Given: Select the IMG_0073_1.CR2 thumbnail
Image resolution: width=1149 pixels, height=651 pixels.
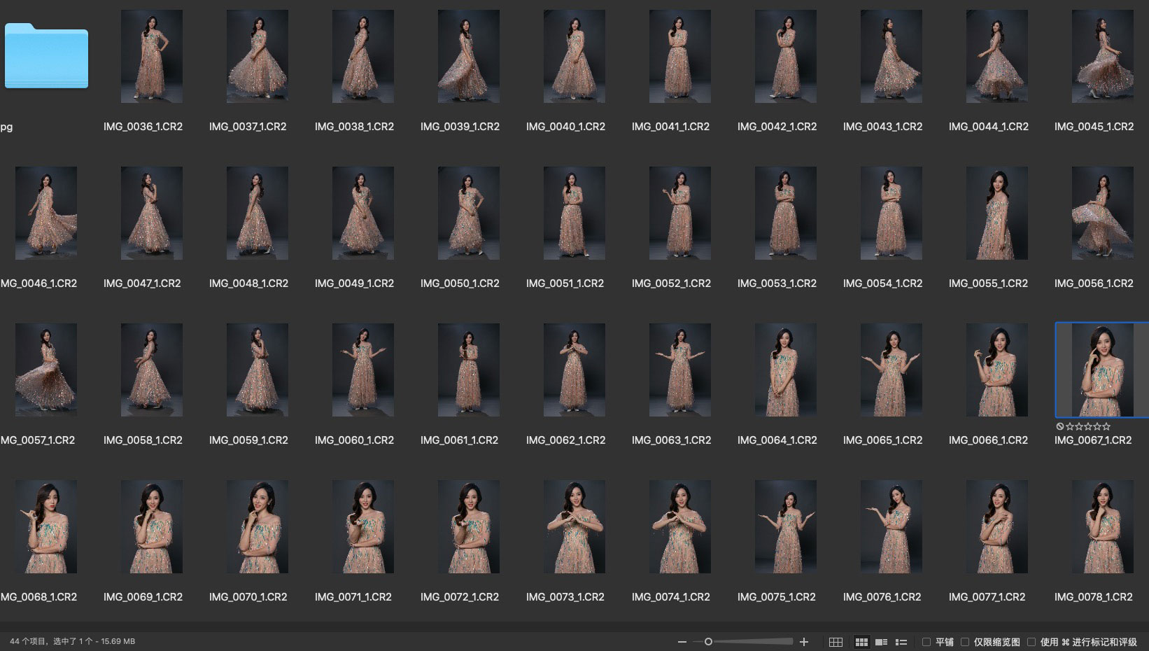Looking at the screenshot, I should [574, 526].
